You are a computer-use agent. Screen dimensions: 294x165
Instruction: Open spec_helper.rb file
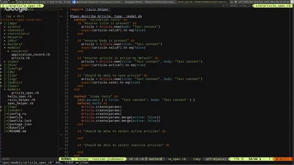coord(20,103)
